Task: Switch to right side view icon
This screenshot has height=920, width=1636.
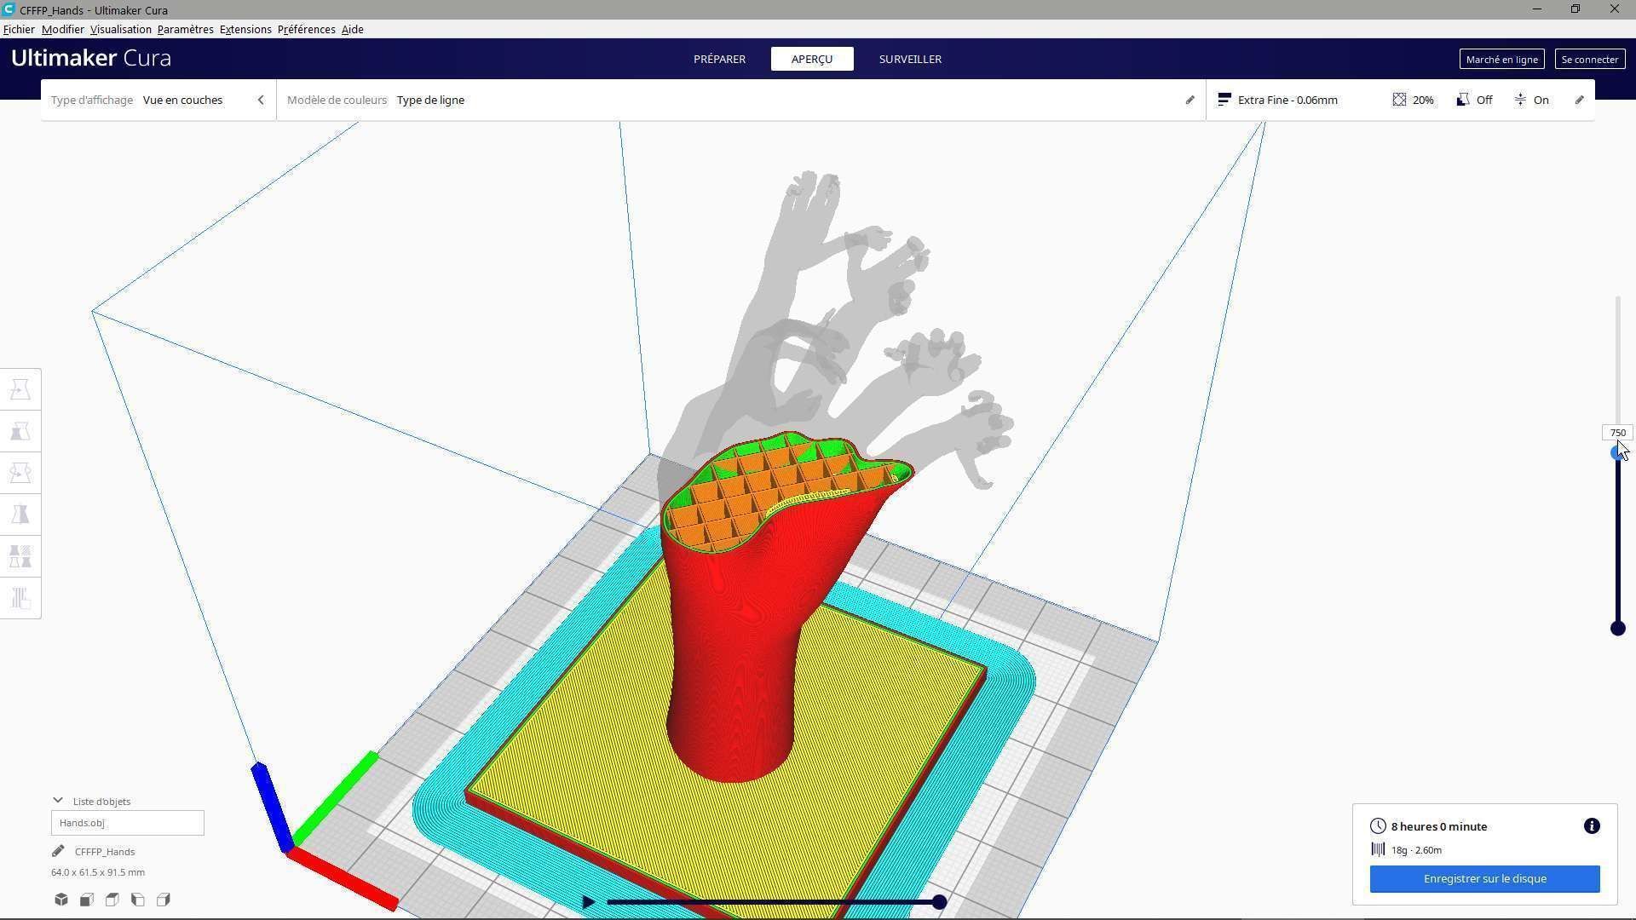Action: coord(164,900)
